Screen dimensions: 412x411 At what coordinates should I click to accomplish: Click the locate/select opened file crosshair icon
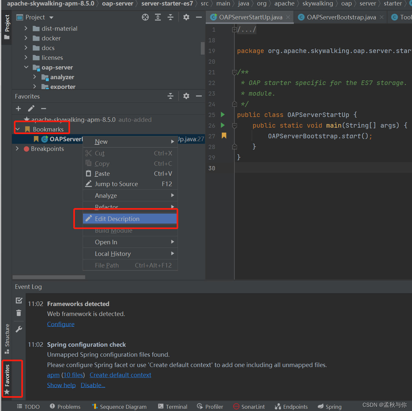(x=145, y=17)
